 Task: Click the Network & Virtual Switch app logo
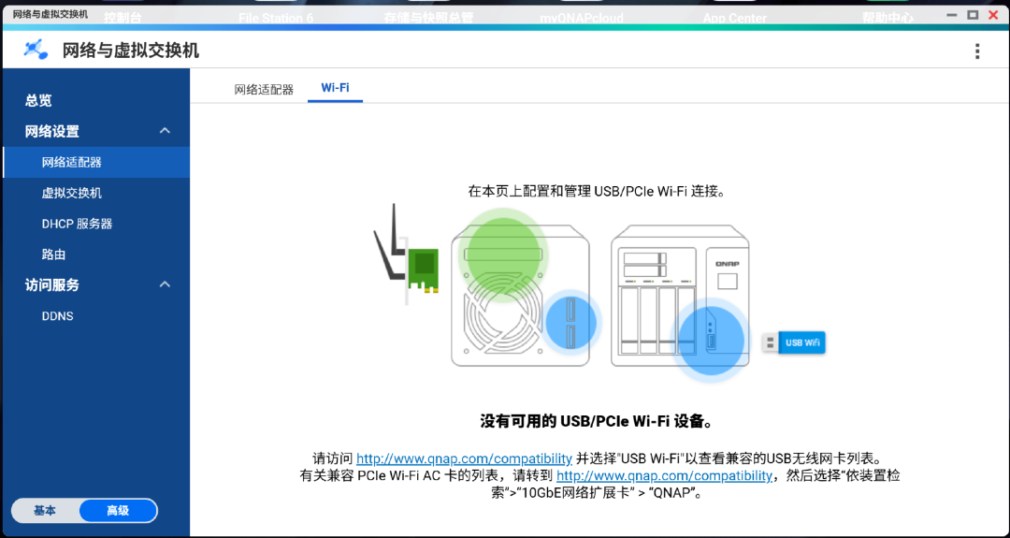point(36,50)
